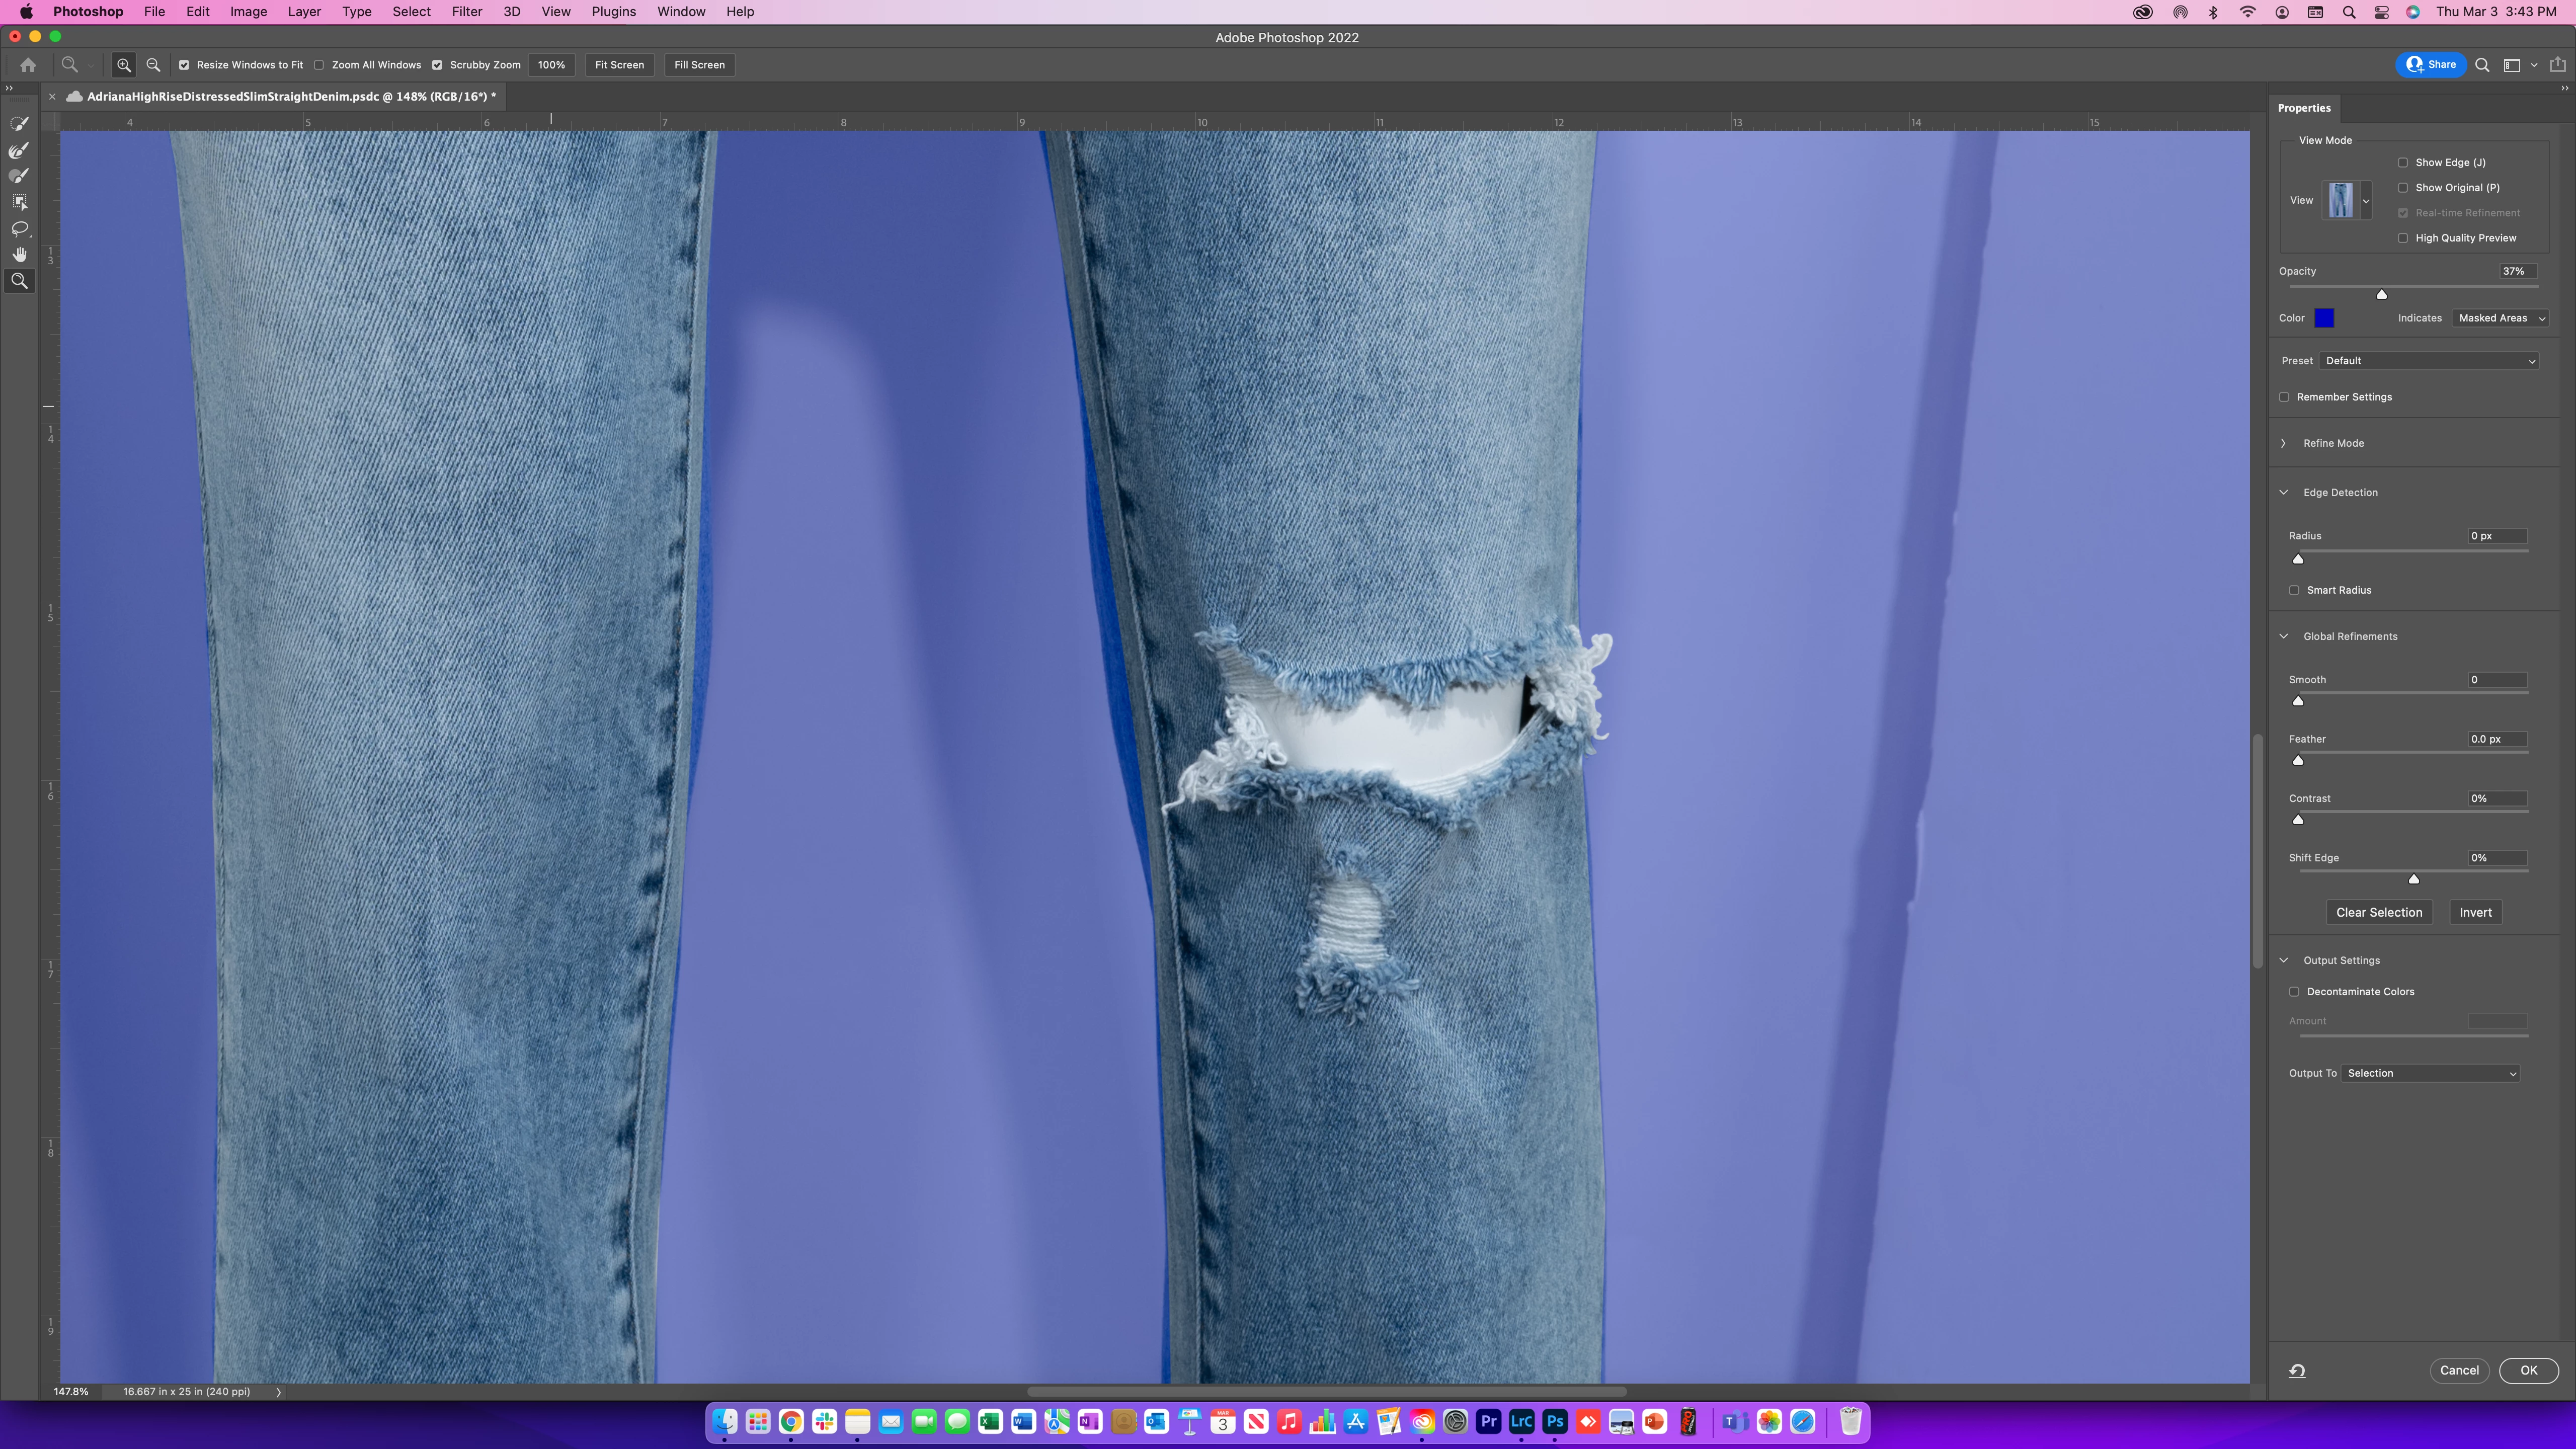Image resolution: width=2576 pixels, height=1449 pixels.
Task: Open the Preset Default dropdown
Action: click(x=2429, y=361)
